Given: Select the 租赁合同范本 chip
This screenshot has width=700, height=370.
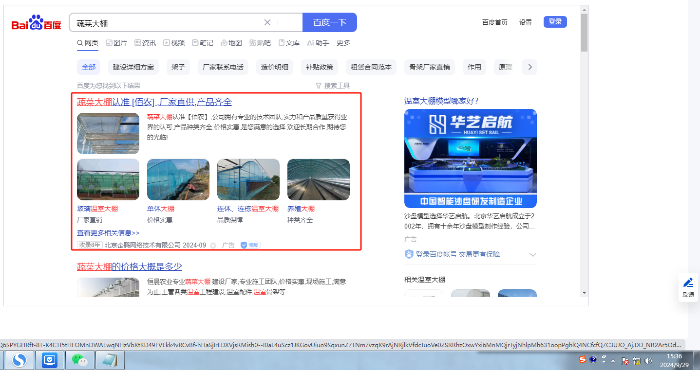Looking at the screenshot, I should [371, 67].
